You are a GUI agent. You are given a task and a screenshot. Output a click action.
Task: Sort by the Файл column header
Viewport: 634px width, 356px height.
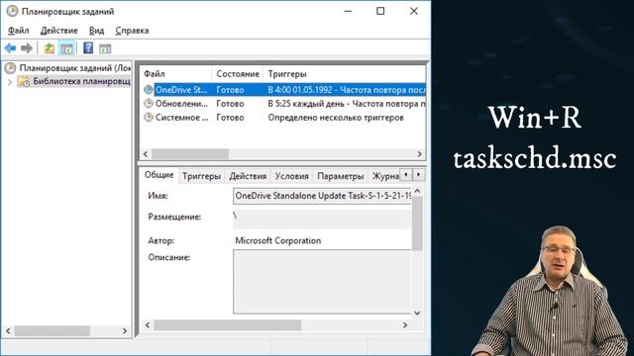176,74
